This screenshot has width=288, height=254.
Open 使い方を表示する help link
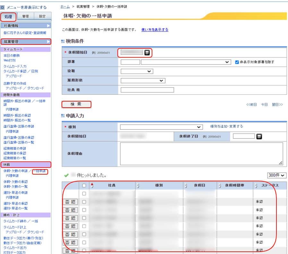point(155,30)
